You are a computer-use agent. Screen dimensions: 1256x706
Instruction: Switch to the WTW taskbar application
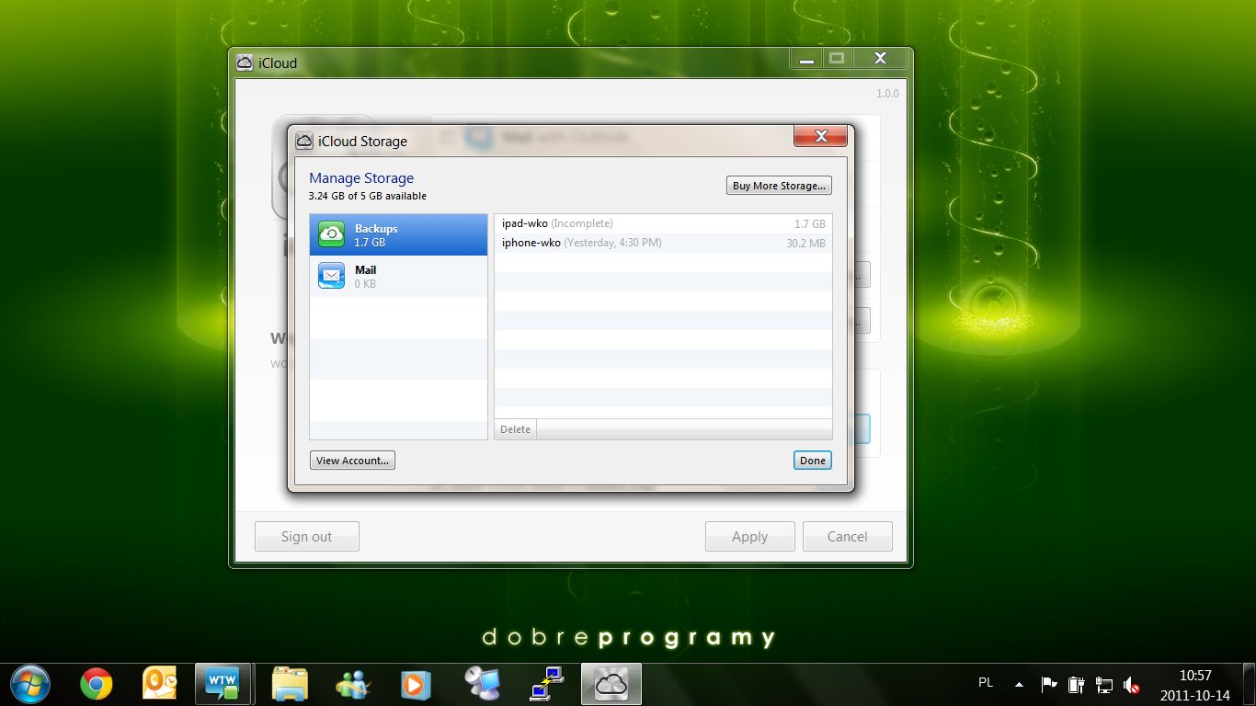[x=223, y=685]
